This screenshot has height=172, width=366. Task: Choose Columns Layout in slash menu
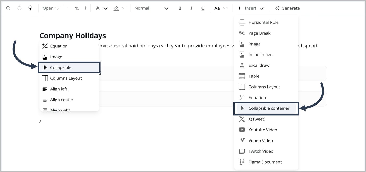(69, 78)
